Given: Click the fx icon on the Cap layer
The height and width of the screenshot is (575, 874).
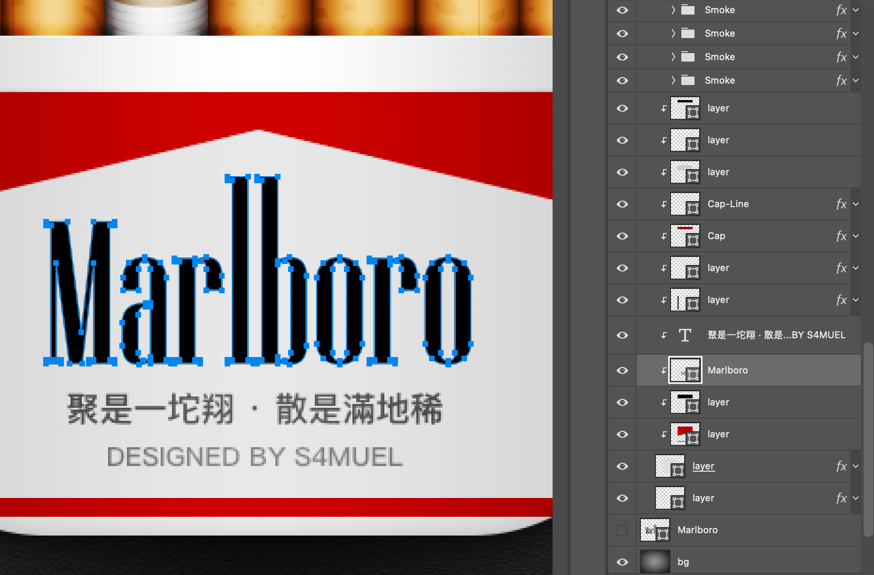Looking at the screenshot, I should [x=841, y=236].
